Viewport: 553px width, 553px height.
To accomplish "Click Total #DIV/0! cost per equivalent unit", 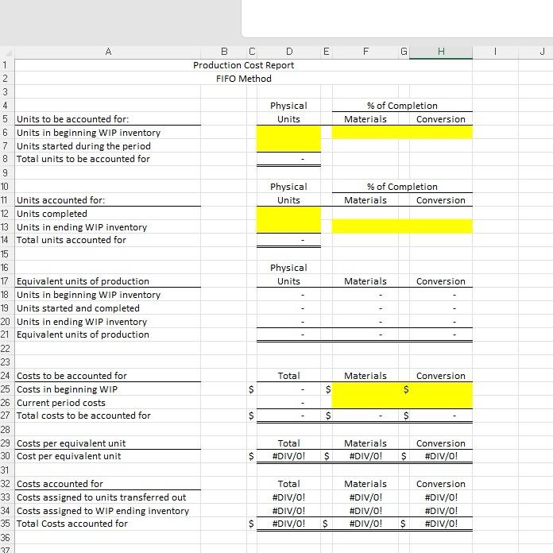I will pos(289,456).
